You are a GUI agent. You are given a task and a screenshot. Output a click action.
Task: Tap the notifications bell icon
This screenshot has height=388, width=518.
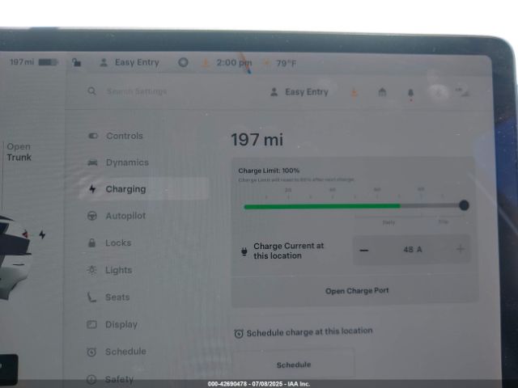point(410,92)
